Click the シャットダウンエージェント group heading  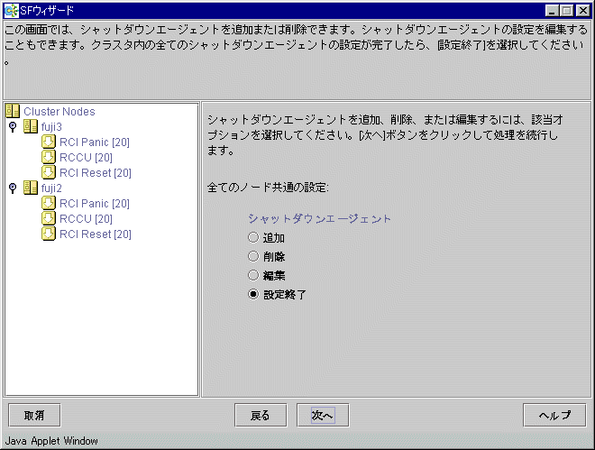319,218
